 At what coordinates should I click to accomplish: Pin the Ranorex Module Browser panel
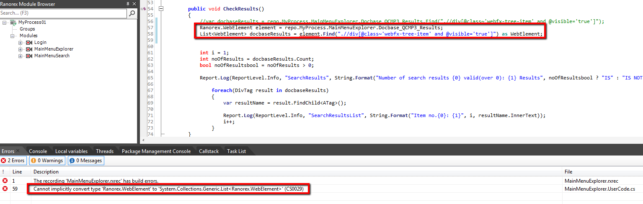click(x=128, y=4)
